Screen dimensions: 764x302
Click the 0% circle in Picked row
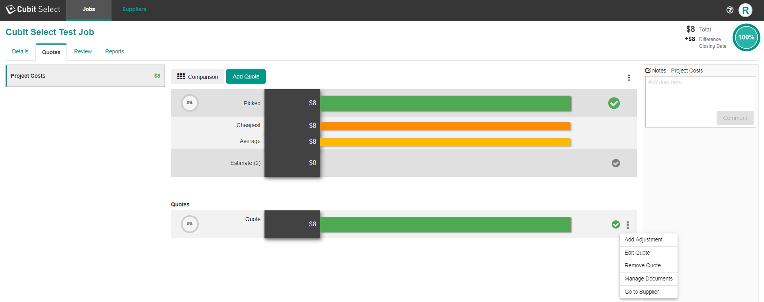pos(190,103)
